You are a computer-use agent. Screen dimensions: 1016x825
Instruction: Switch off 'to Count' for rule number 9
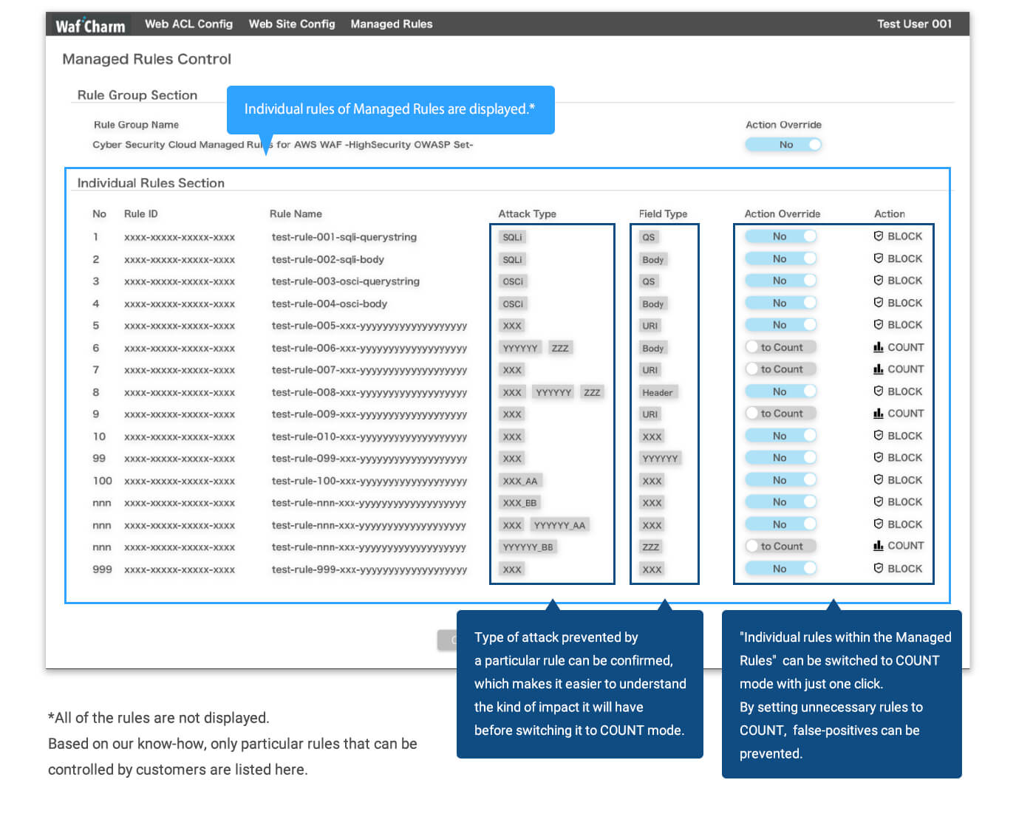(780, 414)
